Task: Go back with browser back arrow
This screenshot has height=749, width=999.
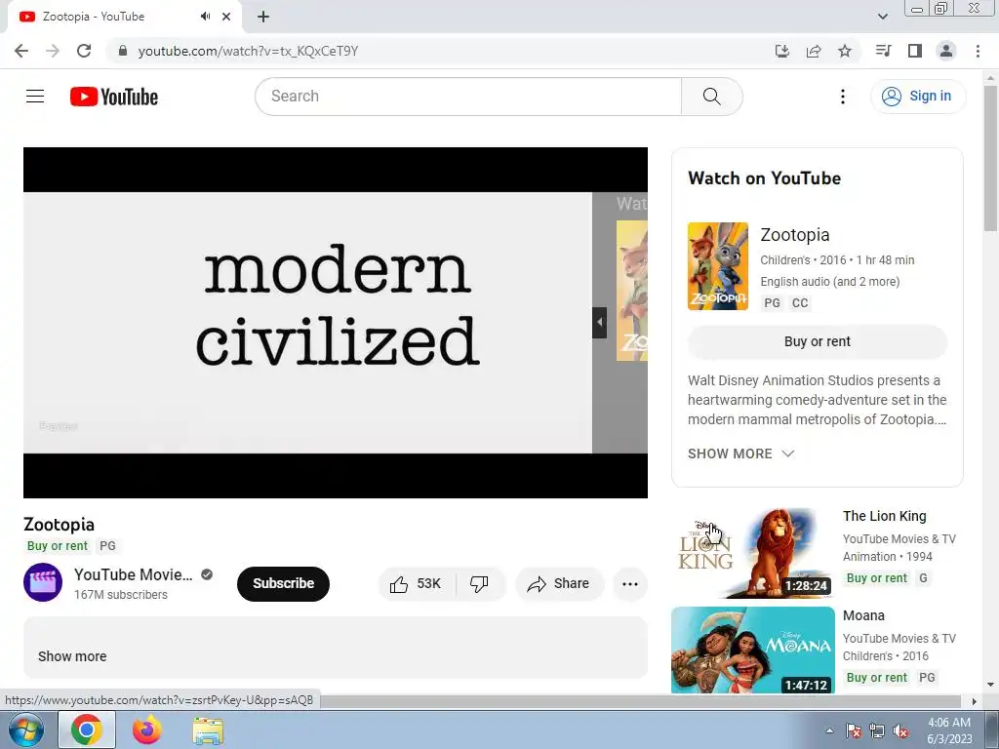Action: pyautogui.click(x=21, y=51)
